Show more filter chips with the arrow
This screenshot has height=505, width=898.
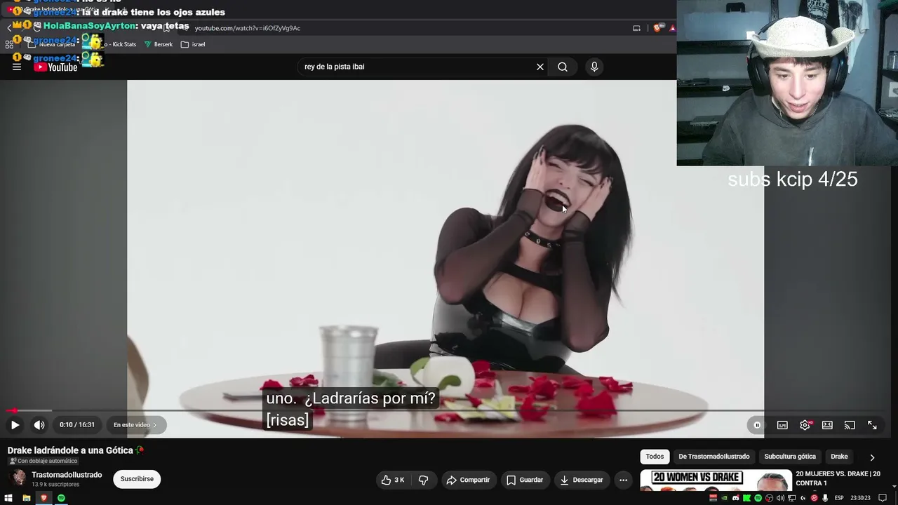click(x=872, y=457)
